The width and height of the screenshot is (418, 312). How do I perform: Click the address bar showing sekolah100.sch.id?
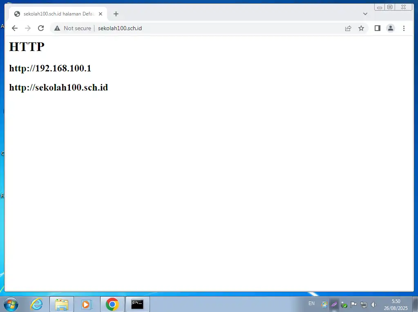click(204, 28)
